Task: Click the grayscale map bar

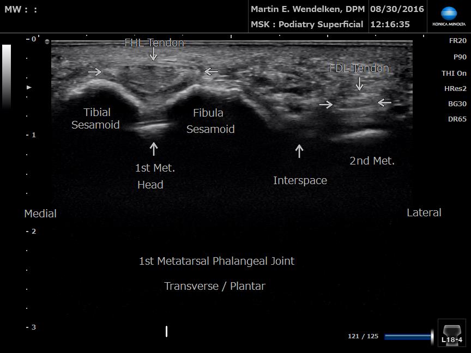Action: [7, 76]
